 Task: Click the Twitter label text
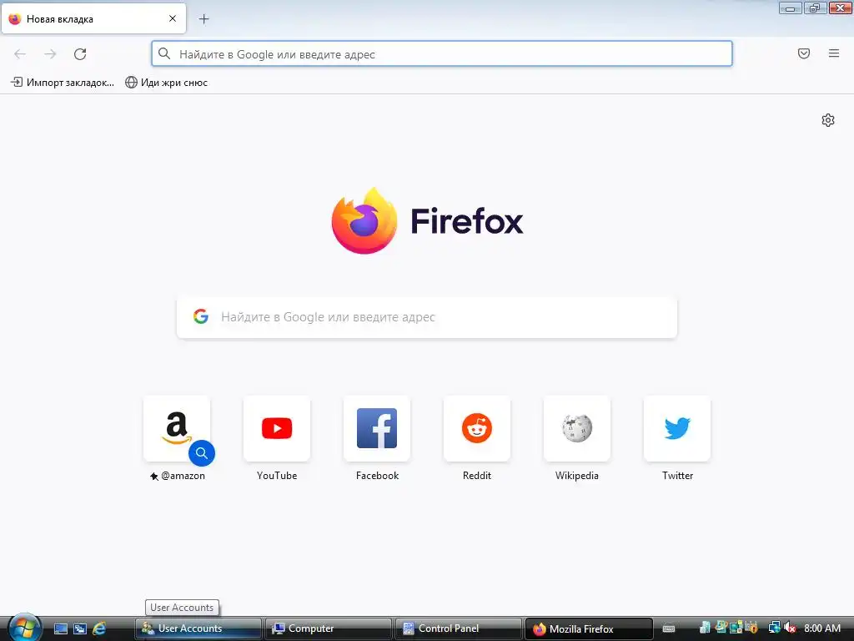677,475
